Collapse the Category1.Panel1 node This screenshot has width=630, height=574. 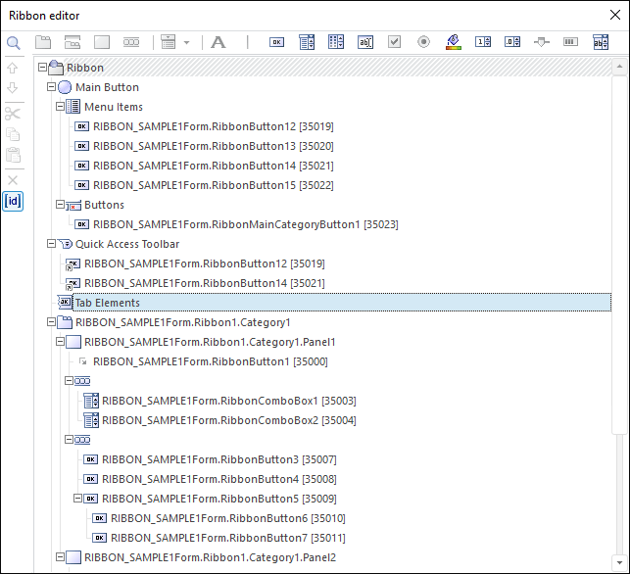[x=60, y=342]
